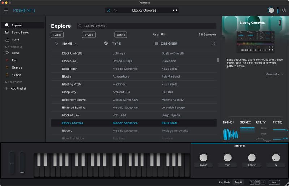Select next preset with down arrow
Viewport: 289px width, 186px height.
(176, 10)
